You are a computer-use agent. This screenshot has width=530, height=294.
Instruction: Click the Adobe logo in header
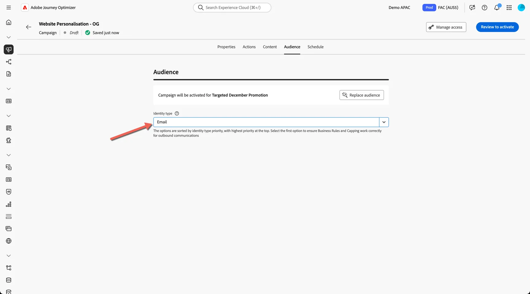tap(25, 7)
